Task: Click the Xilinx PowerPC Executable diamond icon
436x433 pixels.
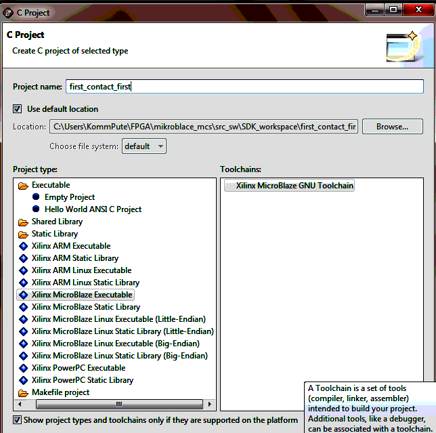Action: (23, 368)
